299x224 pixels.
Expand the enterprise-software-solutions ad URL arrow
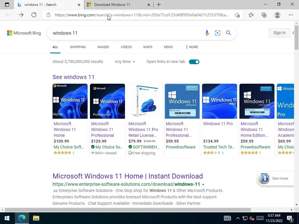(203, 184)
